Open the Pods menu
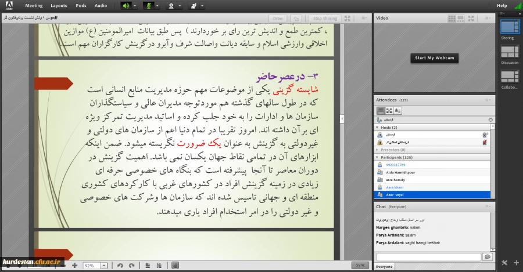The image size is (523, 272). coord(81,5)
